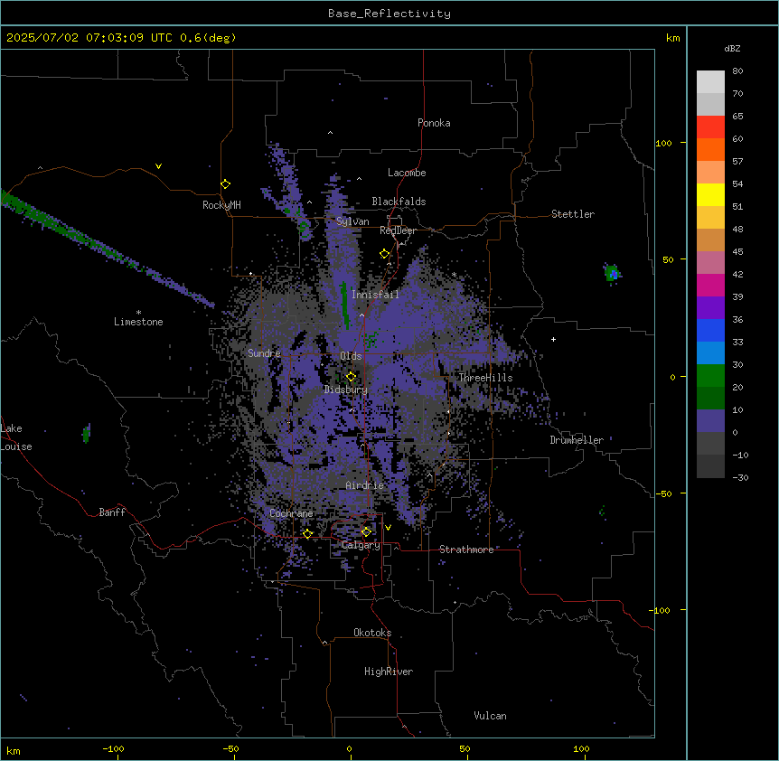This screenshot has height=761, width=779.
Task: Pick the bright green 20-30 dBZ swatch
Action: coord(710,376)
